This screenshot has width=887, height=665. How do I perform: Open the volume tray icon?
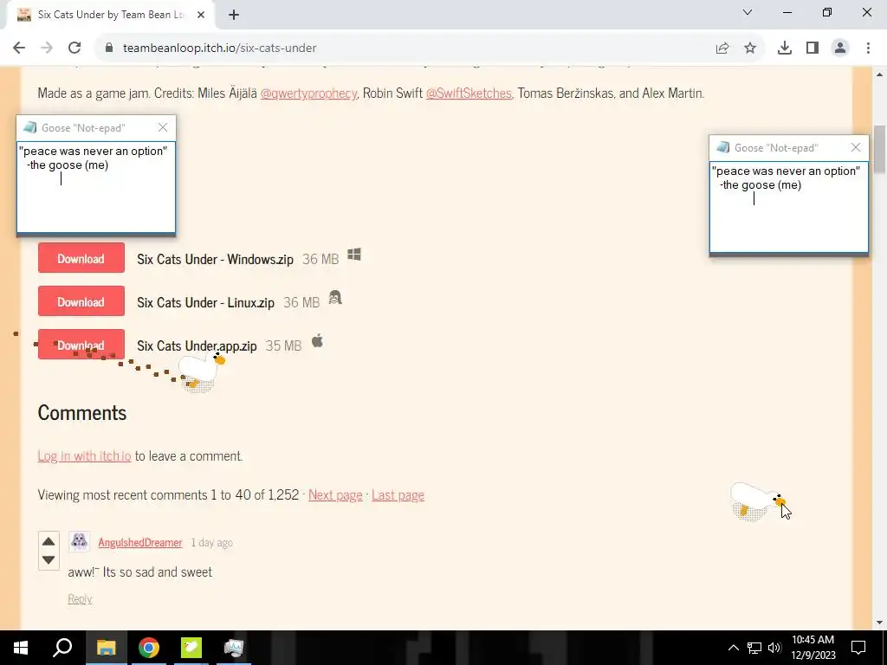point(774,648)
